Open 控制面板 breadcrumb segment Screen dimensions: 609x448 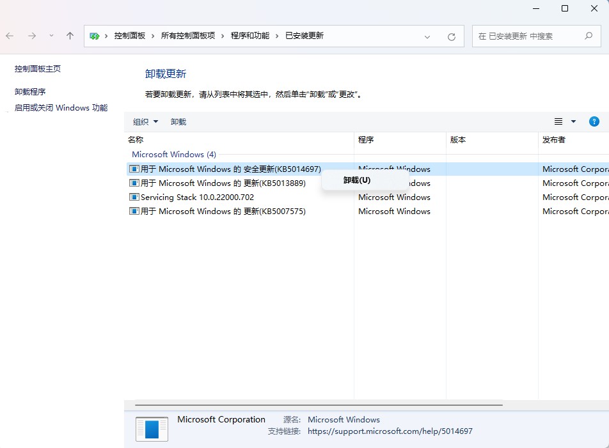[x=130, y=36]
